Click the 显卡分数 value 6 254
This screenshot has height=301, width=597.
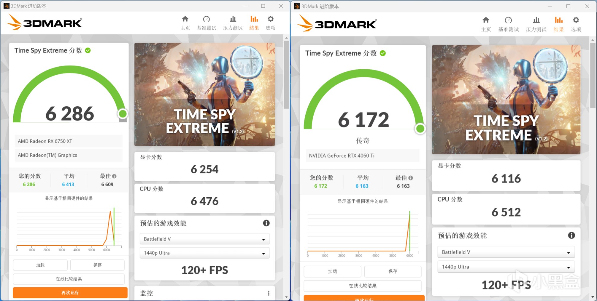(204, 169)
